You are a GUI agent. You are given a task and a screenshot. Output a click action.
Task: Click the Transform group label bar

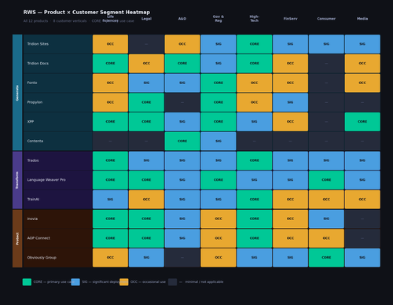click(17, 180)
